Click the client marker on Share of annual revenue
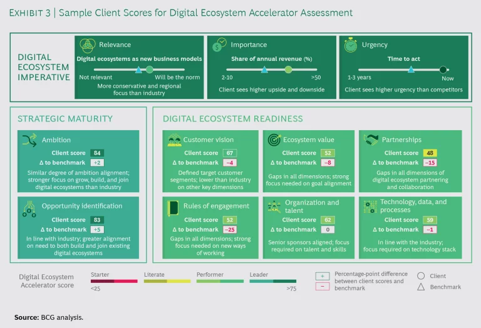The width and height of the screenshot is (481, 328). (x=288, y=69)
